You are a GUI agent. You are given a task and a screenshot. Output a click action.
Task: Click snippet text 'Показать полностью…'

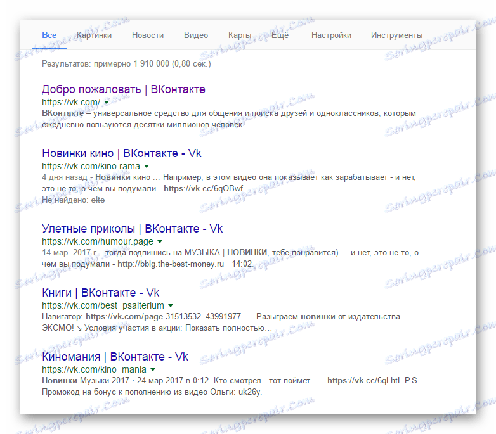228,328
